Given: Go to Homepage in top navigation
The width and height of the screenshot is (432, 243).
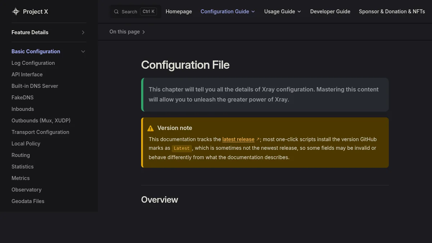Looking at the screenshot, I should coord(179,12).
